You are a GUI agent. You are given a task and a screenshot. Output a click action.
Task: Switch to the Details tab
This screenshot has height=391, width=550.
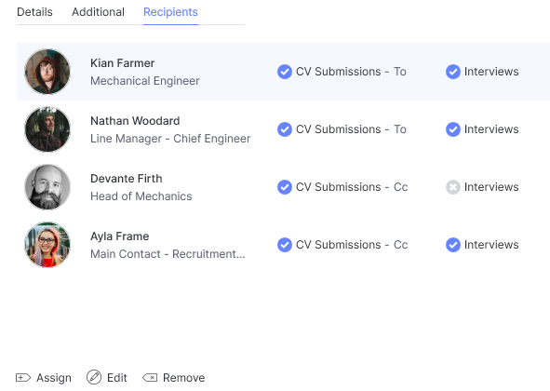pyautogui.click(x=34, y=12)
